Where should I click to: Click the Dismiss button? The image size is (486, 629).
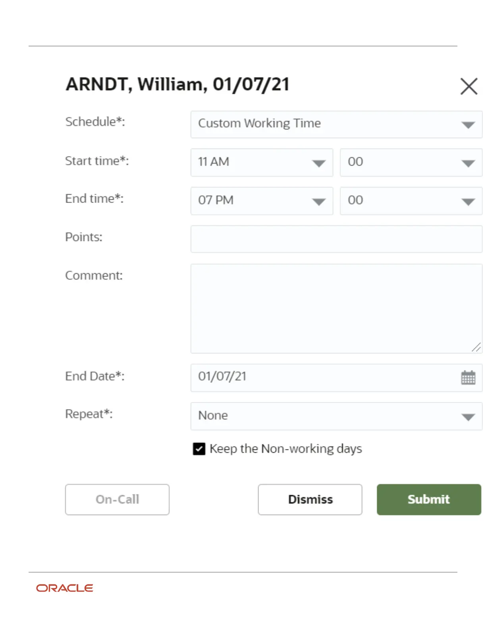[x=310, y=500]
